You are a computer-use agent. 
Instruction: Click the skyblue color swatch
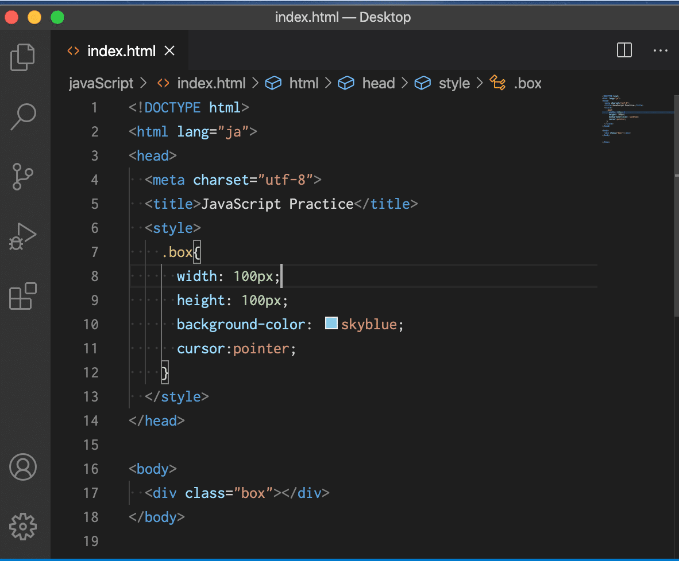pos(331,323)
